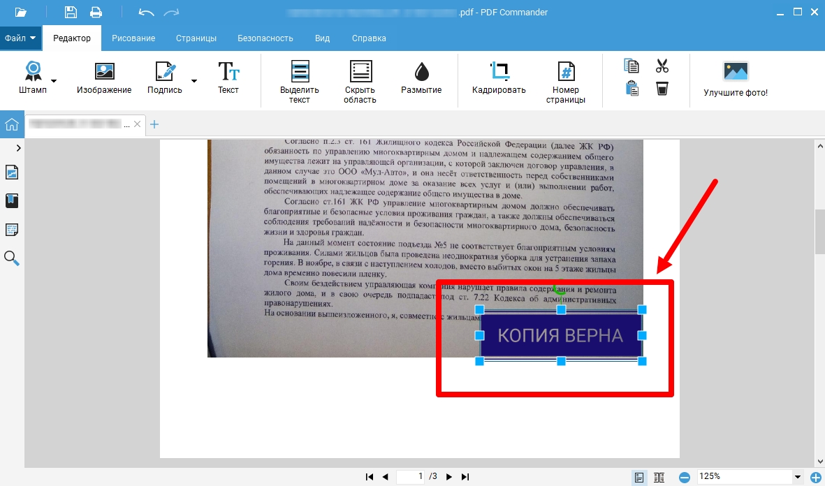Open the 125% zoom level dropdown
The width and height of the screenshot is (825, 486).
coord(797,477)
